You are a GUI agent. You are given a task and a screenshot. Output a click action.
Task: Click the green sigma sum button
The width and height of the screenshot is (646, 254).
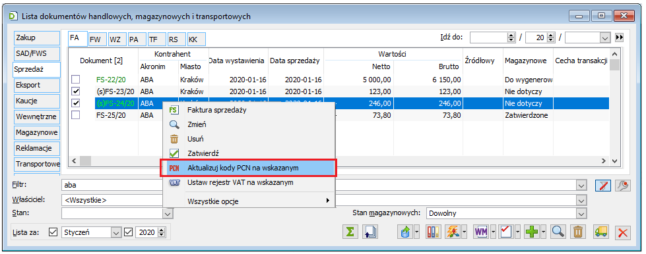pyautogui.click(x=350, y=232)
